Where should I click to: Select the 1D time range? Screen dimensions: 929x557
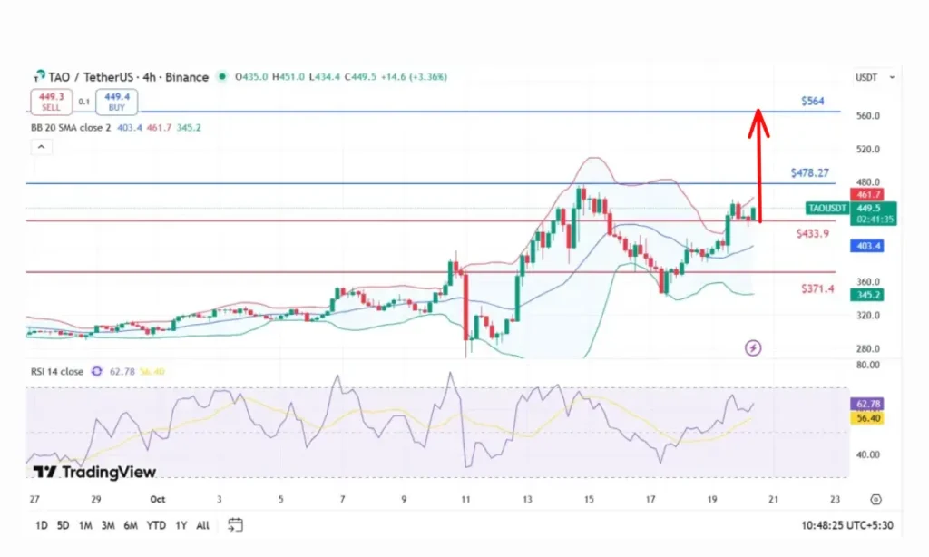42,525
